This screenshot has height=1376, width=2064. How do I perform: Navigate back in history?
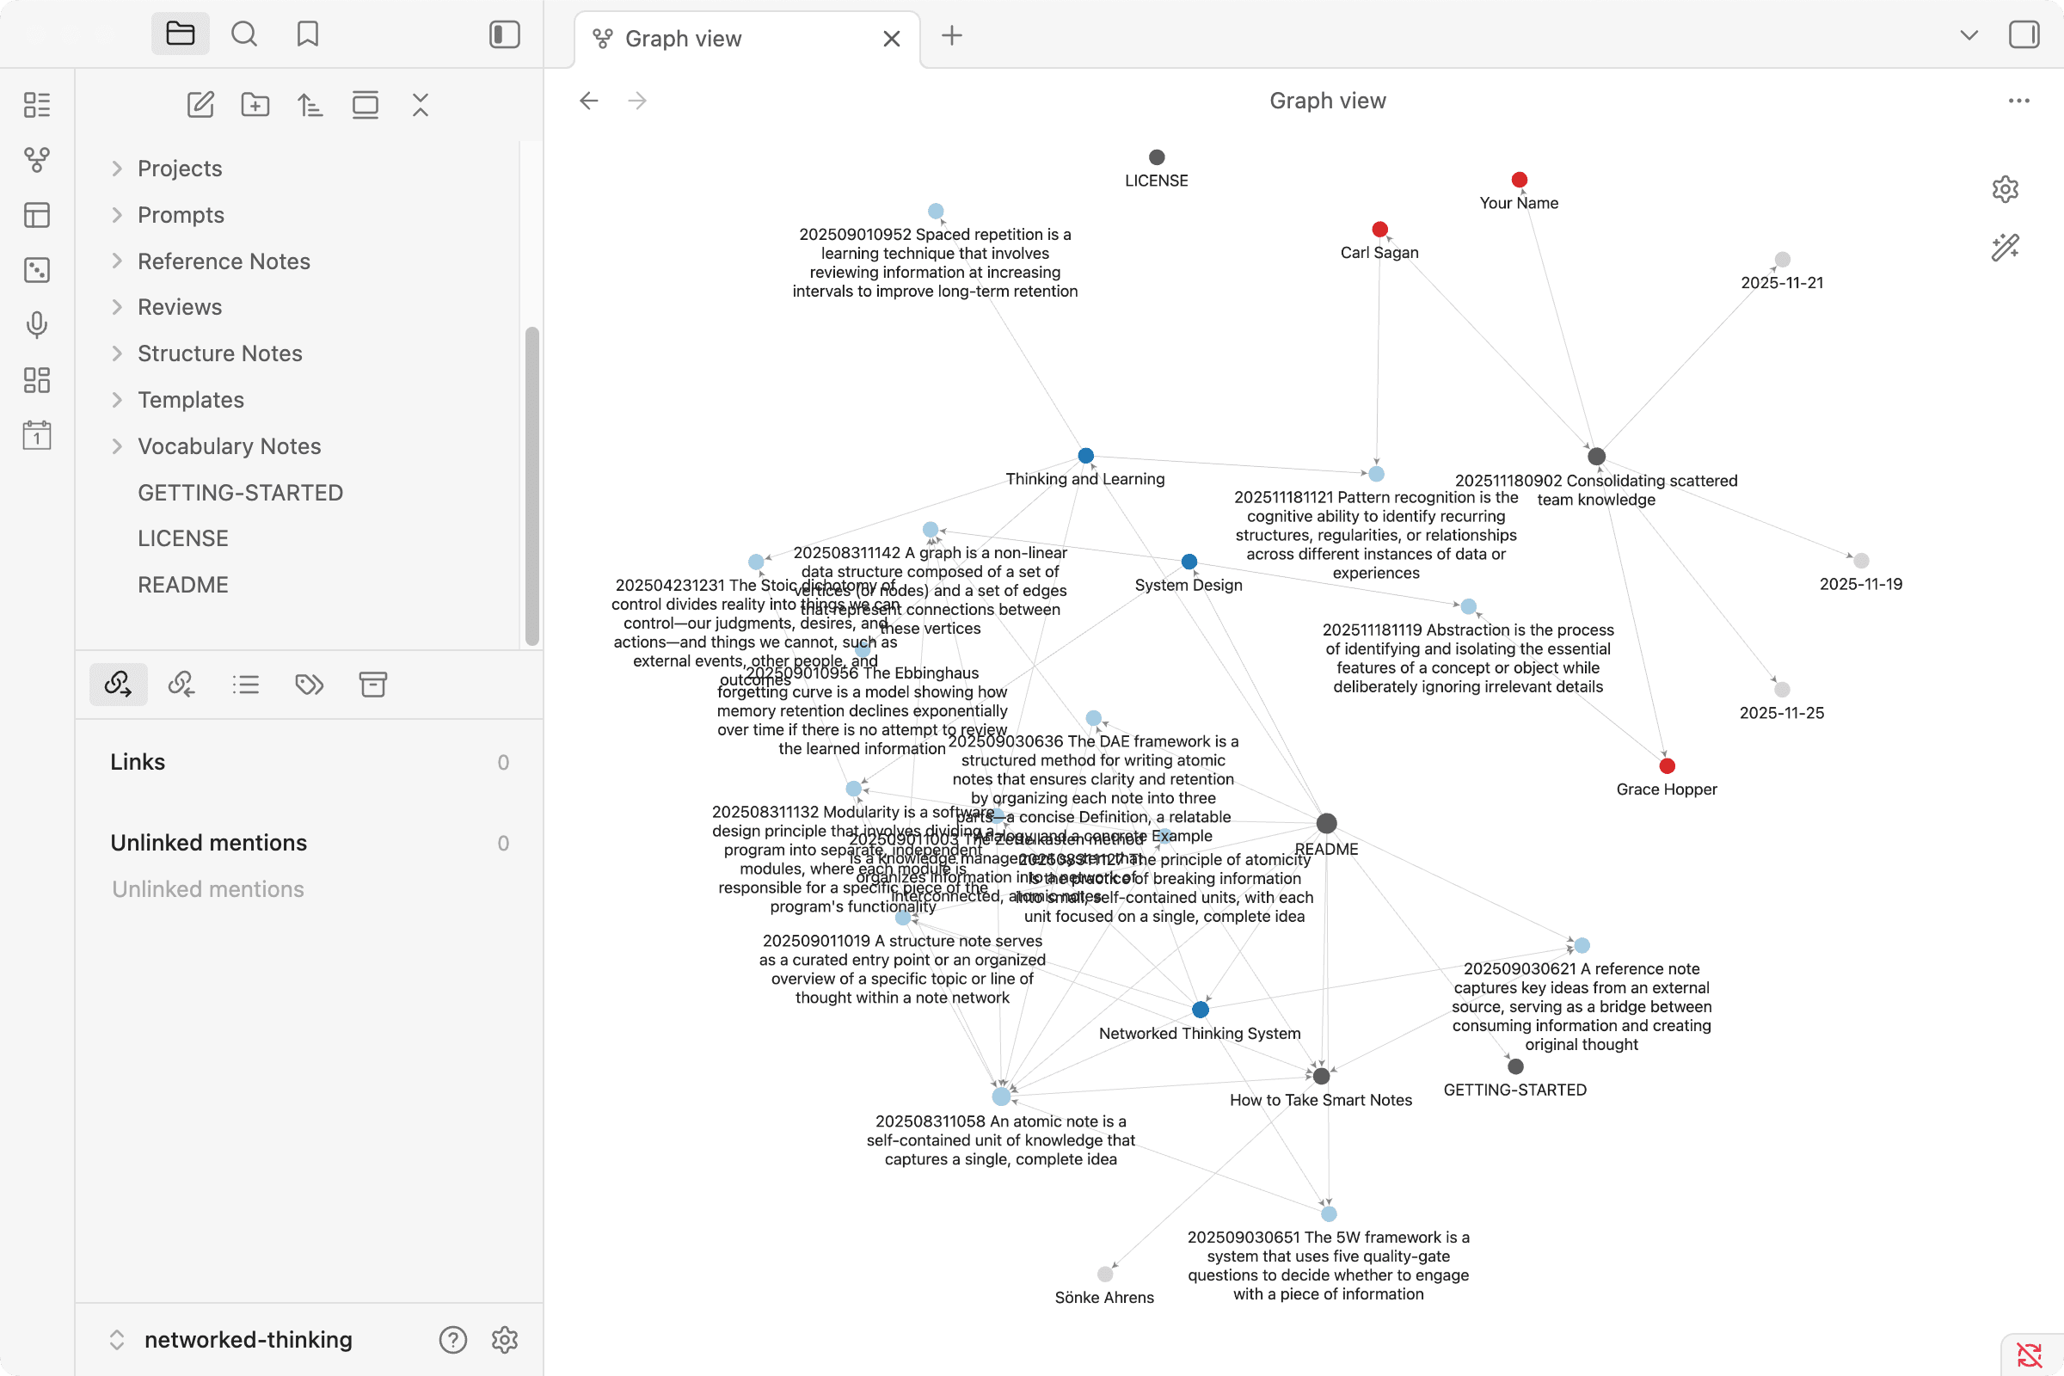pyautogui.click(x=589, y=101)
